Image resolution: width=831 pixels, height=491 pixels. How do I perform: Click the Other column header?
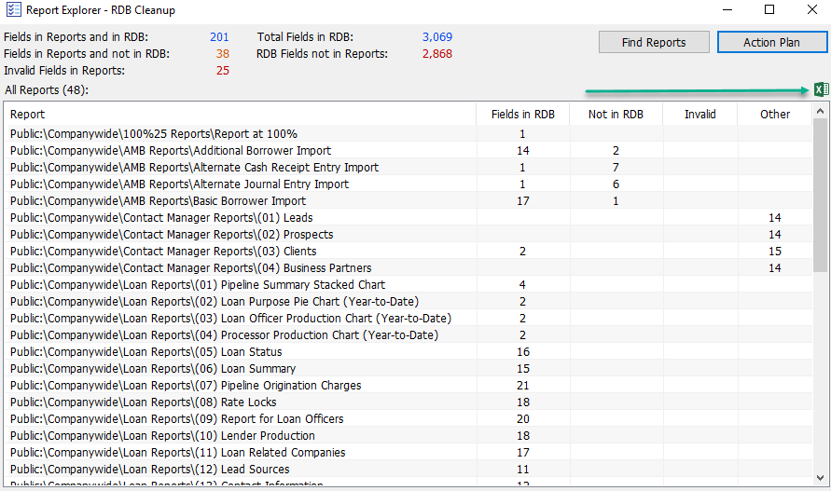click(x=774, y=115)
